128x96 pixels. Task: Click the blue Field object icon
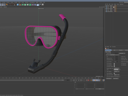pyautogui.click(x=35, y=5)
